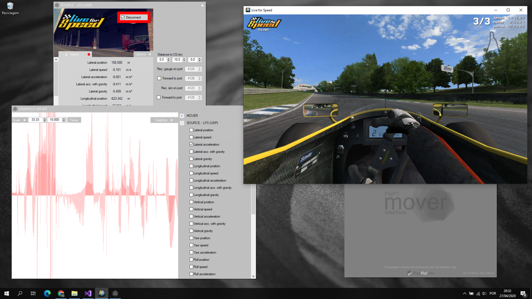Switch to the FlyPT Mover taskbar icon

[115, 293]
